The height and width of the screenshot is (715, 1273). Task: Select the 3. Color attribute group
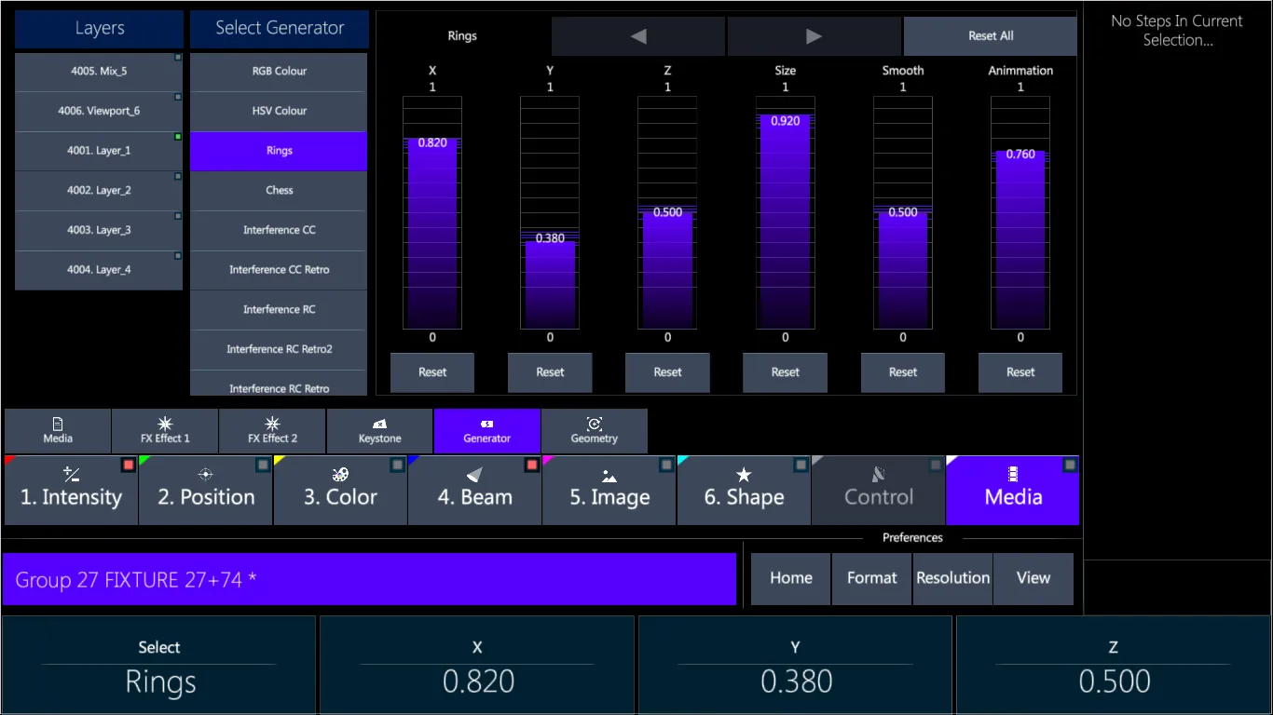pos(340,491)
